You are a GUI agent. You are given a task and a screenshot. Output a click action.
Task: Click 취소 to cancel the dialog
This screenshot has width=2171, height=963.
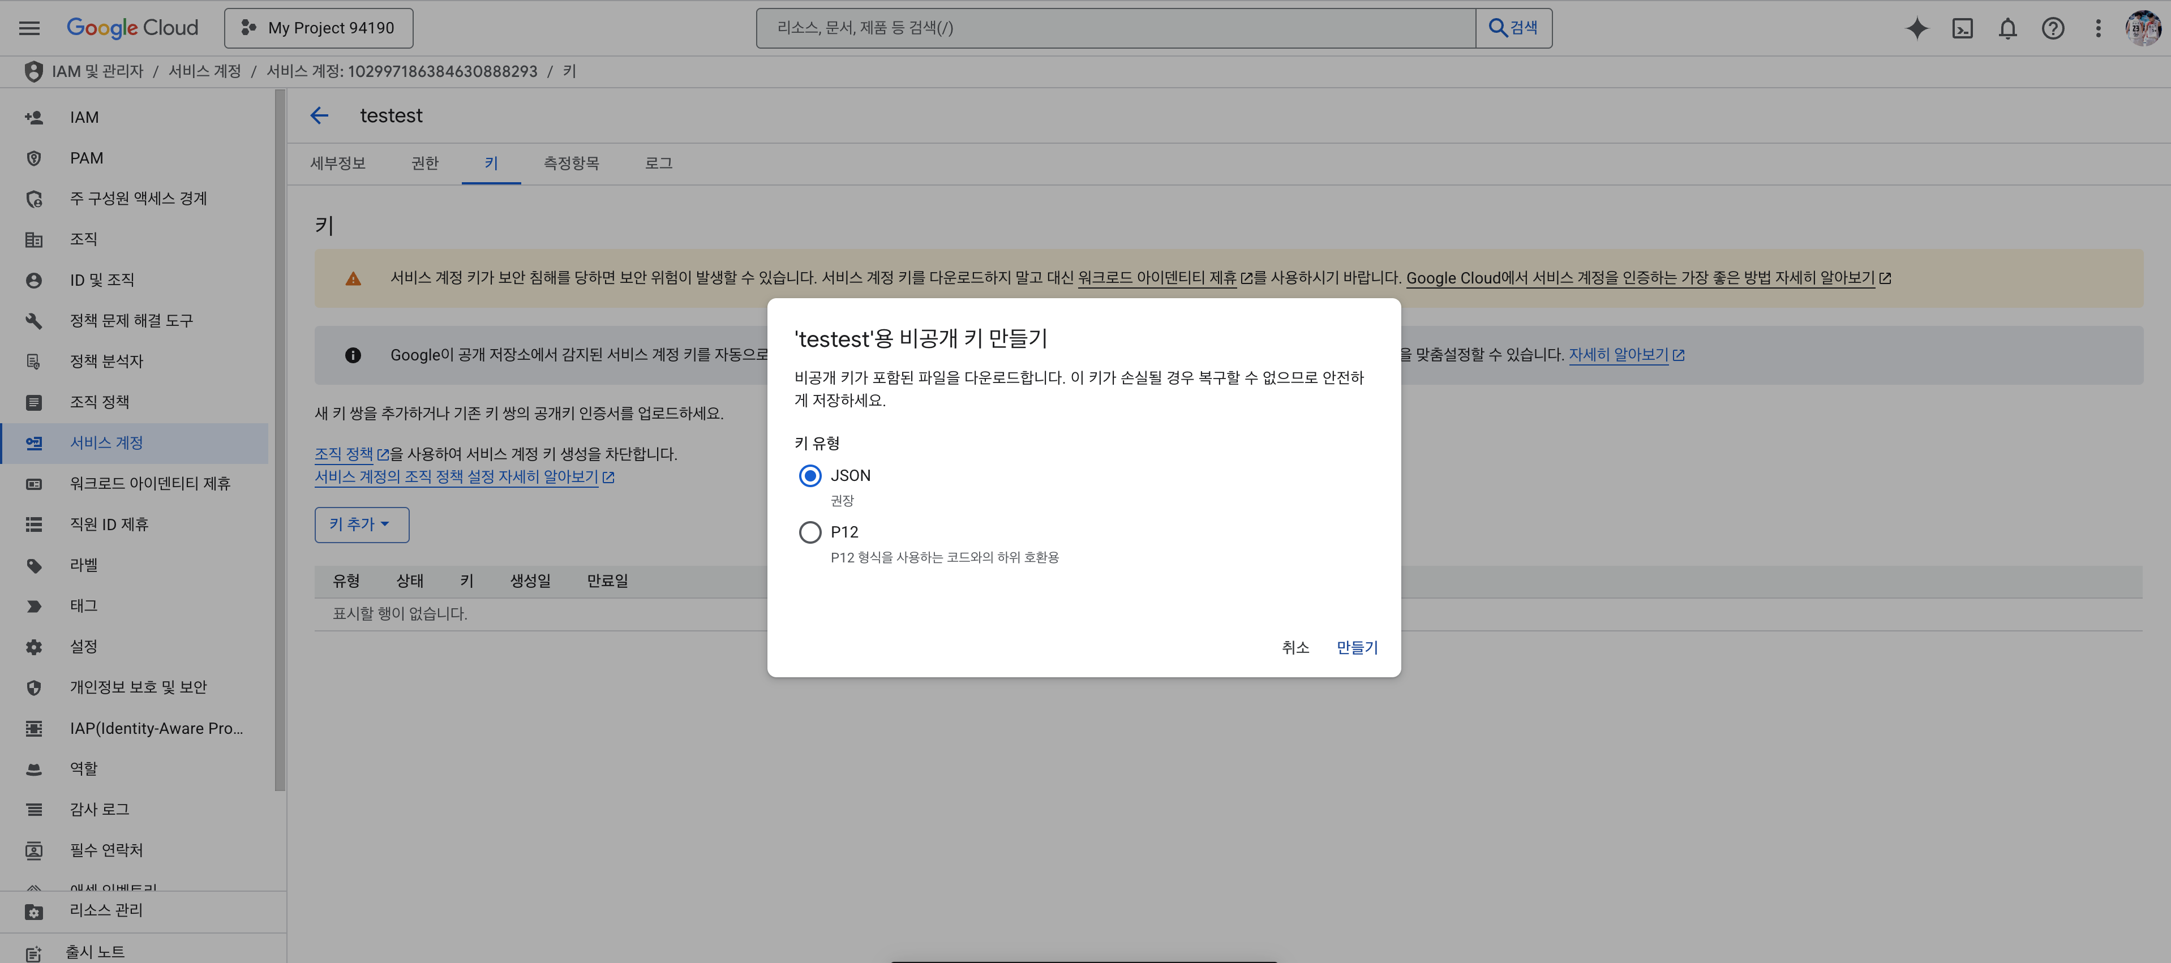(x=1294, y=647)
